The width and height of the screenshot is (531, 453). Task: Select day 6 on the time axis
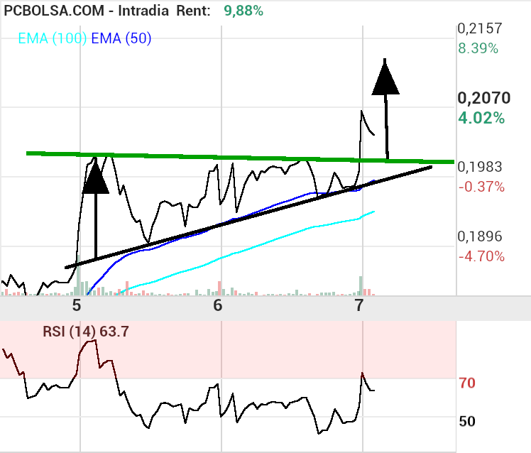point(218,305)
